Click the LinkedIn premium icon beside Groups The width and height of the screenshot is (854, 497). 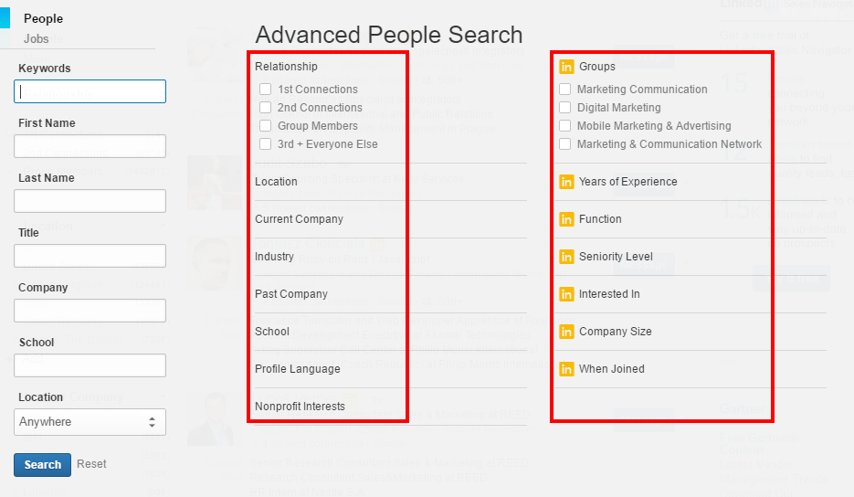tap(566, 67)
